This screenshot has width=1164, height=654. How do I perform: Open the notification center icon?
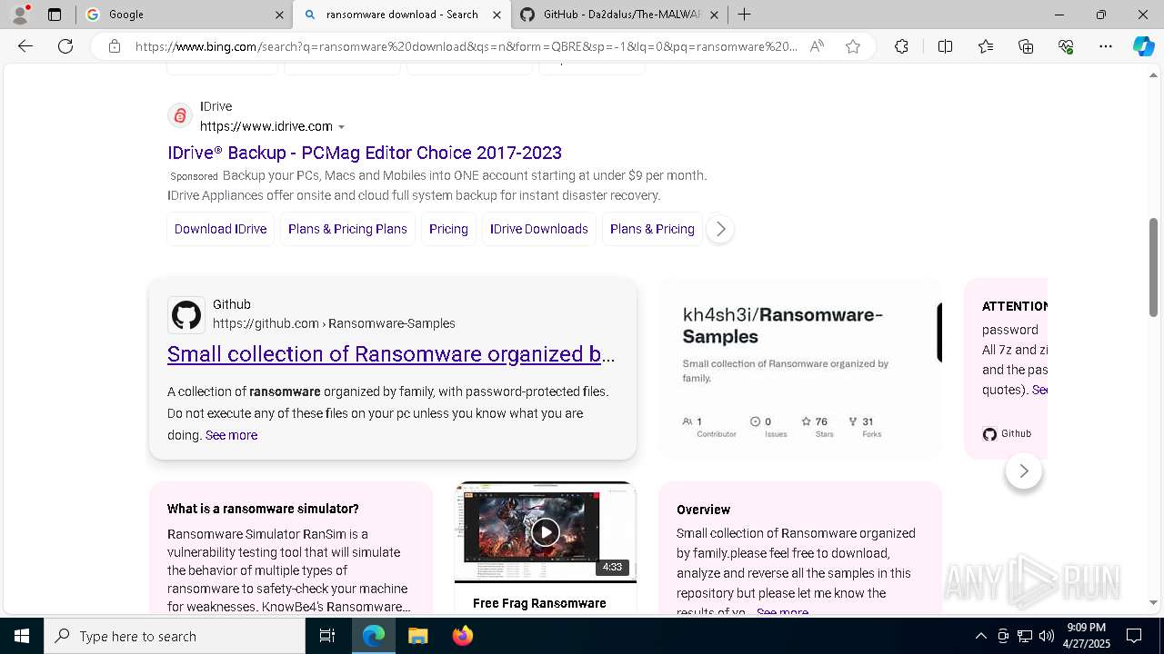[x=1134, y=636]
